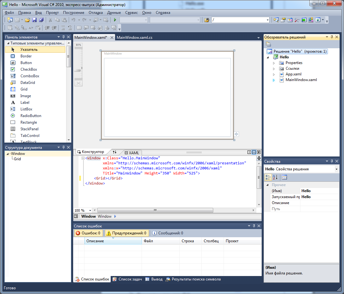Collapse the XAML pane

coord(259,152)
